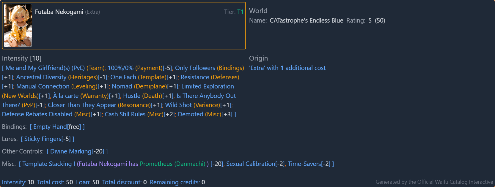Click the T1 tier label
This screenshot has height=187, width=495.
[240, 12]
